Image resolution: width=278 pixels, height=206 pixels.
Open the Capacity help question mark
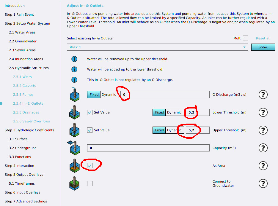point(263,148)
